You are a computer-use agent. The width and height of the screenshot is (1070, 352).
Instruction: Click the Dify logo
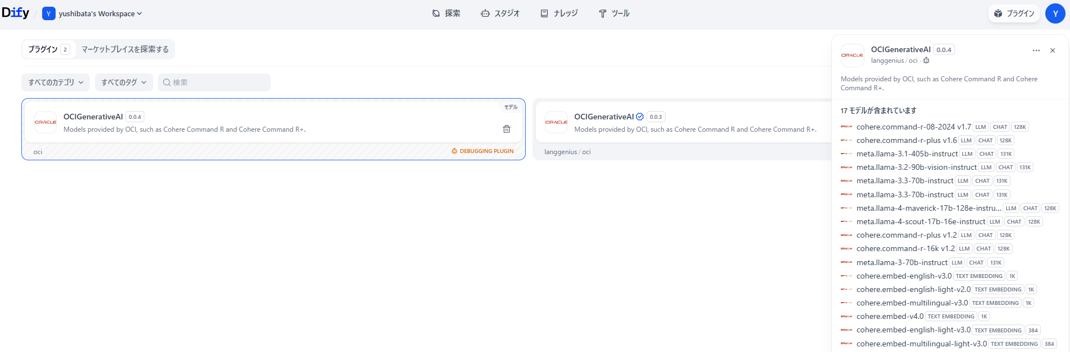[15, 13]
